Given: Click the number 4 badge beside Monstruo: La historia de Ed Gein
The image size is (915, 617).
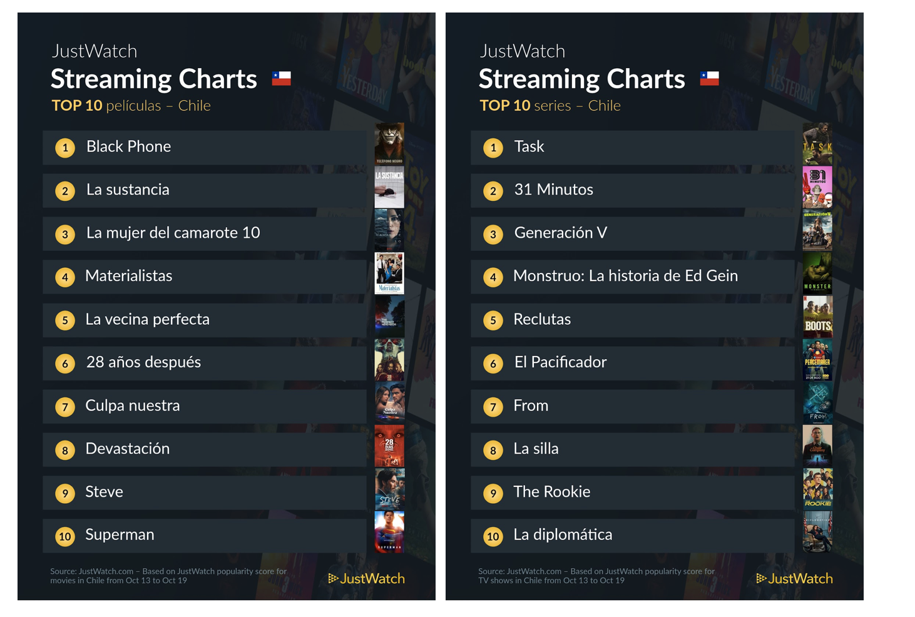Looking at the screenshot, I should [493, 277].
